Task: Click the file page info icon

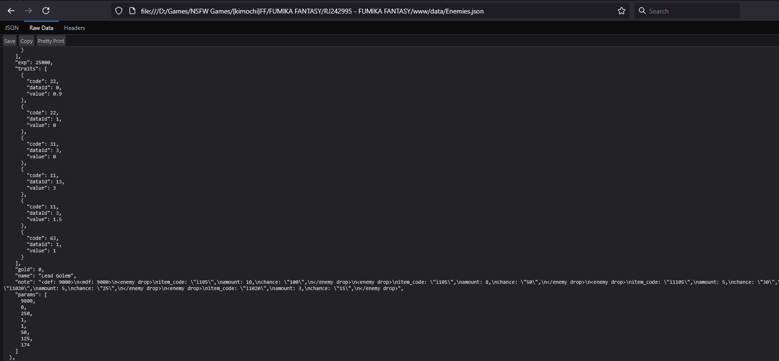Action: point(132,11)
